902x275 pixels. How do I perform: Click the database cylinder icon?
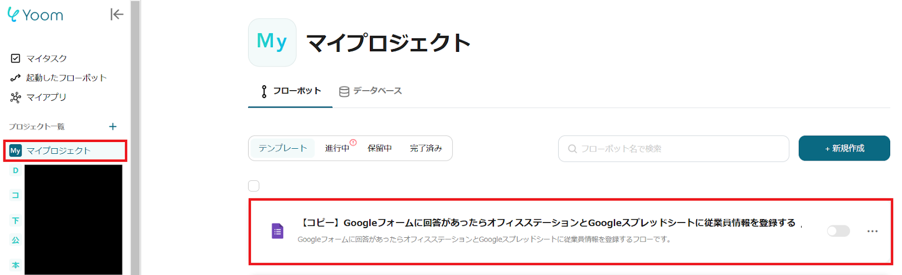[x=344, y=91]
